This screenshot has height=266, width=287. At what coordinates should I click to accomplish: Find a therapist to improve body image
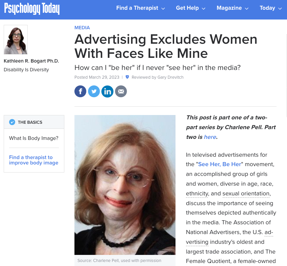click(x=34, y=160)
